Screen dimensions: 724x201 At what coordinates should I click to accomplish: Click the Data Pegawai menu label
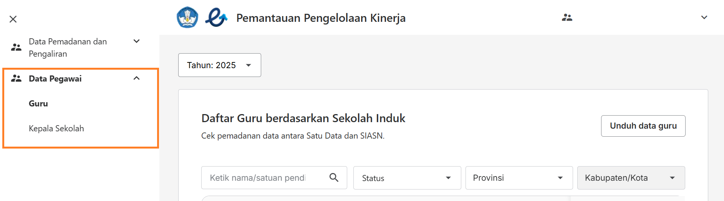pos(55,79)
